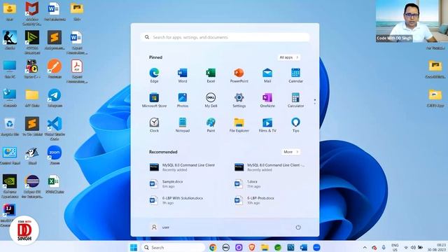448x252 pixels.
Task: Open the Clock app
Action: pos(154,125)
